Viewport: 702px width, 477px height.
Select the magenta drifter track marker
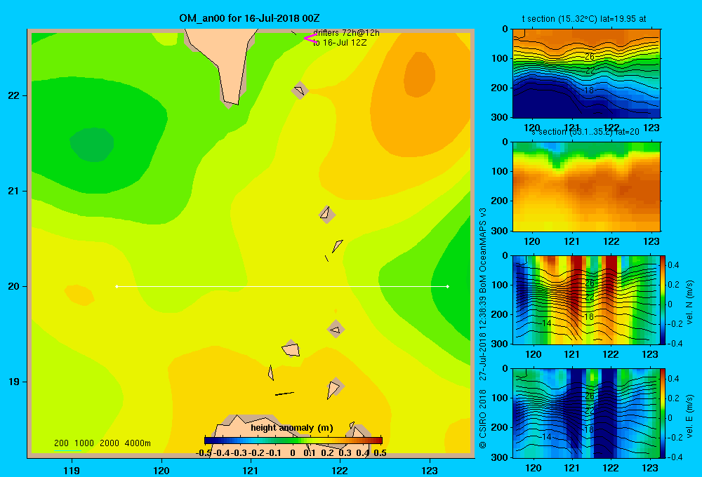pos(310,39)
